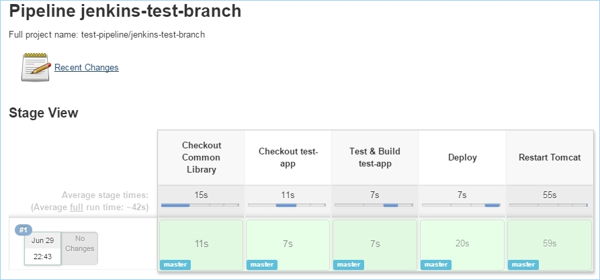Click the master badge in Deploy cell
Image resolution: width=600 pixels, height=280 pixels.
(436, 265)
